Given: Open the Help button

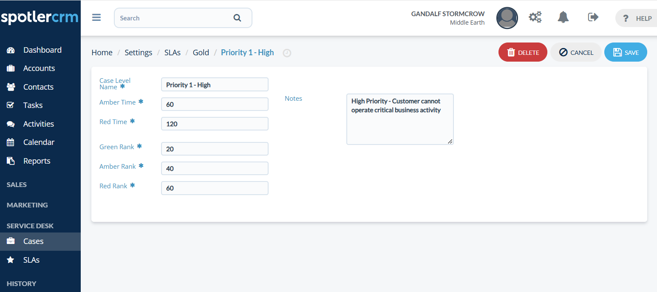Looking at the screenshot, I should pos(637,18).
